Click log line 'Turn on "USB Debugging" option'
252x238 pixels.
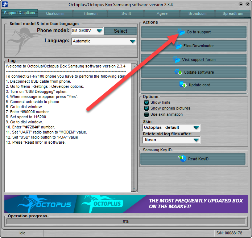coord(37,91)
